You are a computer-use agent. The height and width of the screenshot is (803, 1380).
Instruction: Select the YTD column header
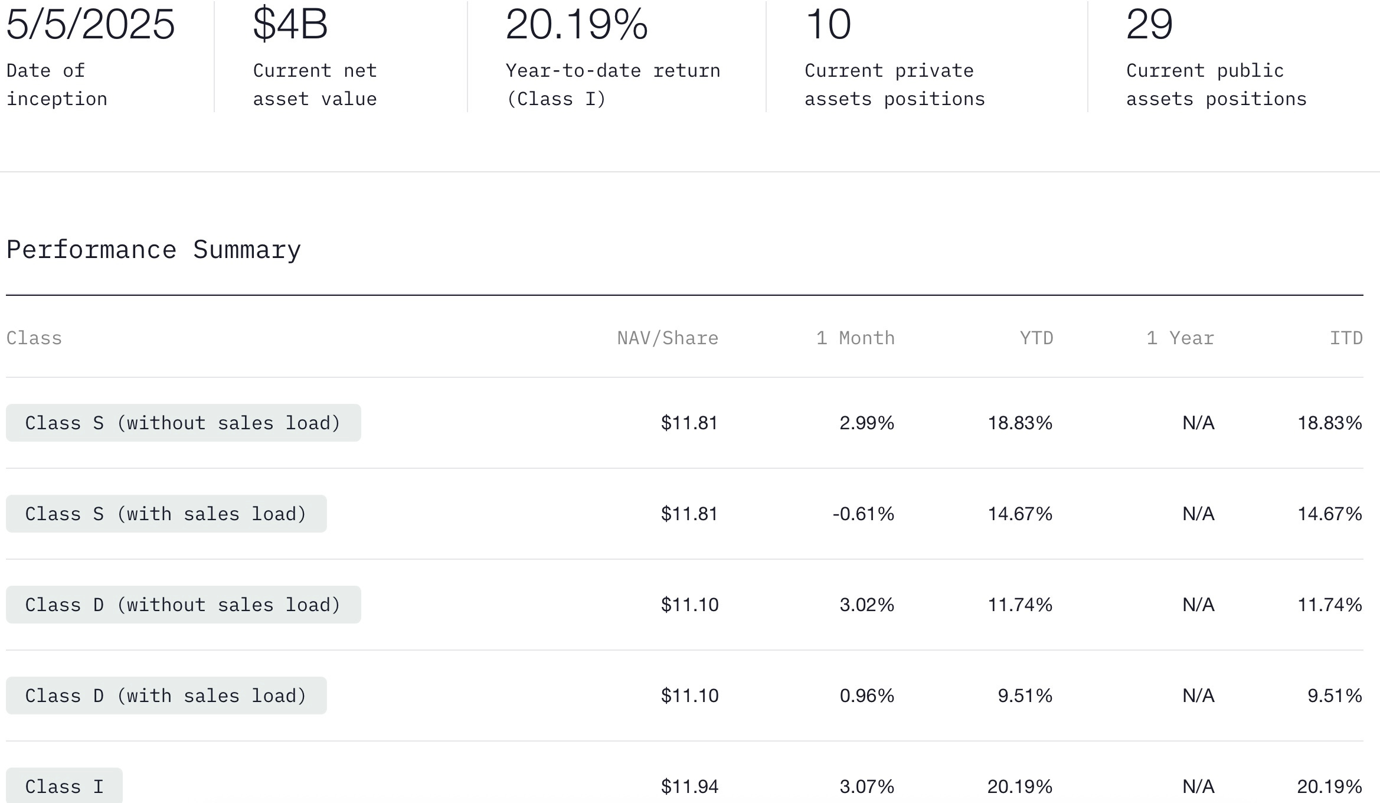[x=1036, y=338]
